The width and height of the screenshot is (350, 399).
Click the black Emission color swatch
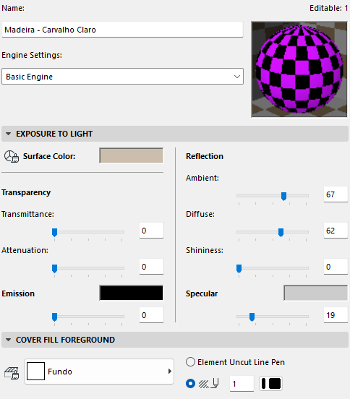click(x=131, y=293)
